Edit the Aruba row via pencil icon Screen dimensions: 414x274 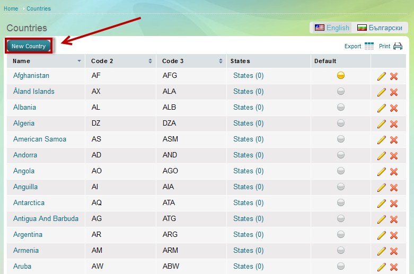click(382, 267)
